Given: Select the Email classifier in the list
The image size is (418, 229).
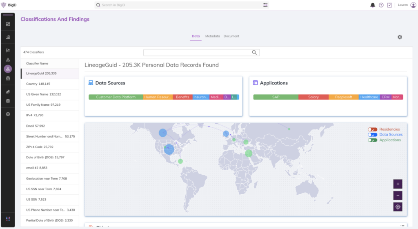Looking at the screenshot, I should pyautogui.click(x=36, y=126).
